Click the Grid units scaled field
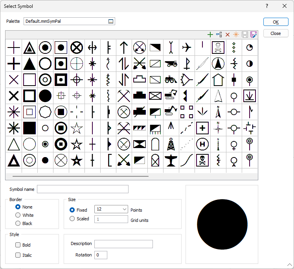Screen dimensions: 294x269 click(111, 219)
